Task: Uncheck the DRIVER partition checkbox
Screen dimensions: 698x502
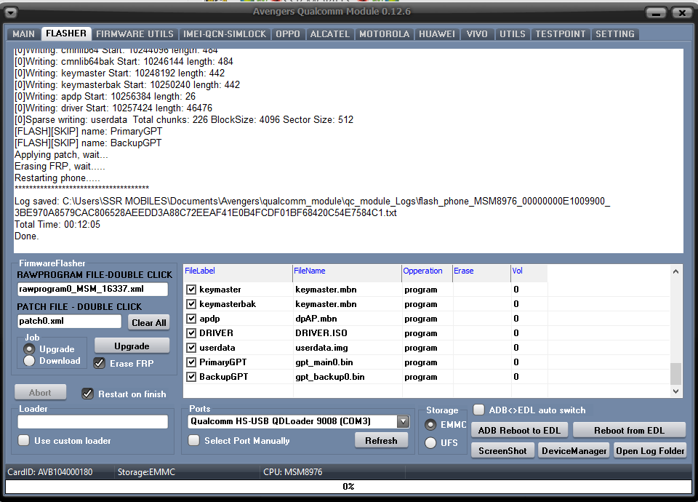Action: point(191,333)
